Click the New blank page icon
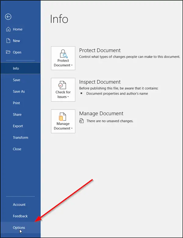Image resolution: width=183 pixels, height=238 pixels. point(8,41)
